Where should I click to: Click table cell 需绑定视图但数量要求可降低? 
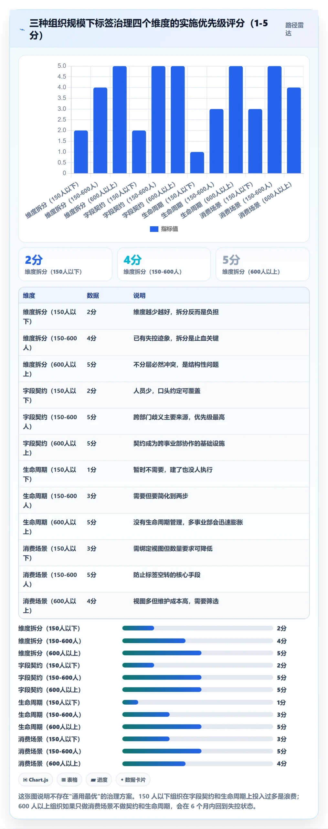click(173, 548)
